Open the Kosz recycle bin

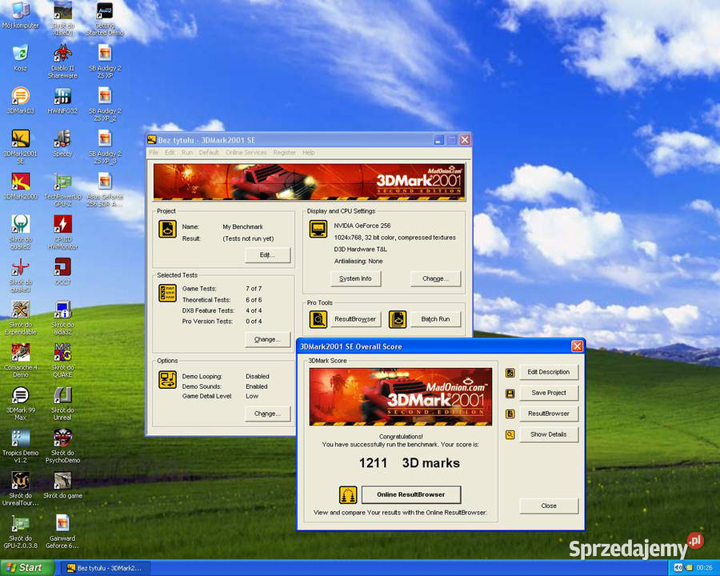click(20, 58)
